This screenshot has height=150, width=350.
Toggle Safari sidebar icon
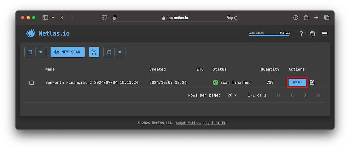45,18
